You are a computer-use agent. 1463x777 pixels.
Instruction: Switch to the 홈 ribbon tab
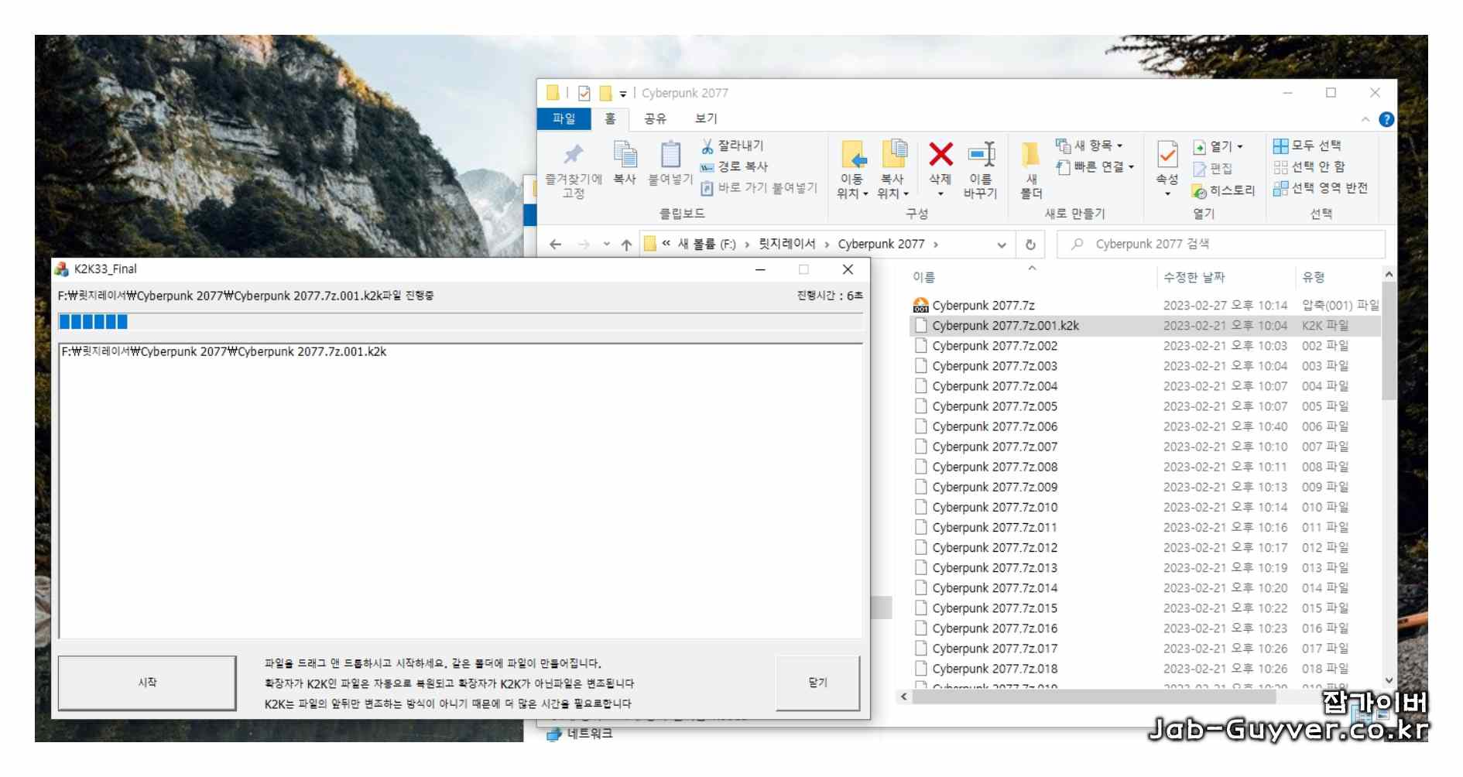610,118
